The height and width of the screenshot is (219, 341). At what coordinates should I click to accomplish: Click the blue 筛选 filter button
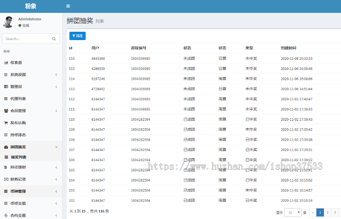(77, 36)
